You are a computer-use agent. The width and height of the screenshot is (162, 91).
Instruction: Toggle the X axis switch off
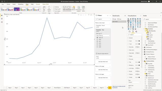[x=138, y=41]
